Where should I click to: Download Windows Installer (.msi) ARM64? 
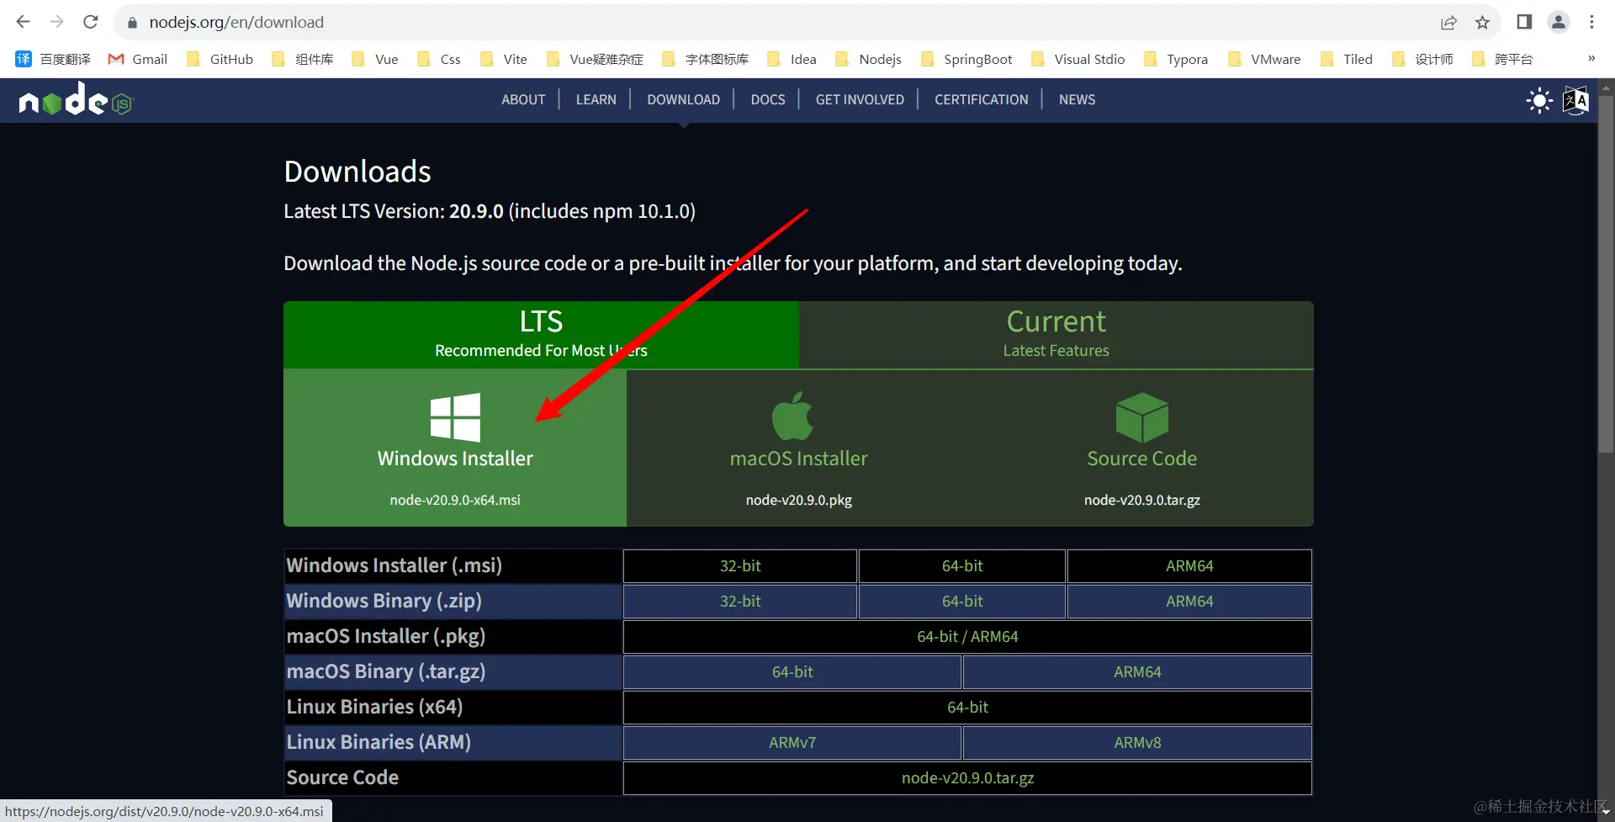[1189, 566]
